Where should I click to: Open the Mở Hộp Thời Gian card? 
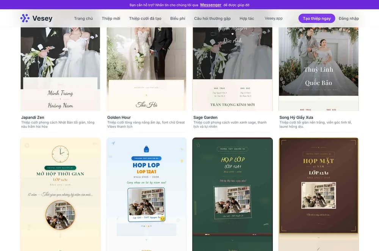click(60, 195)
